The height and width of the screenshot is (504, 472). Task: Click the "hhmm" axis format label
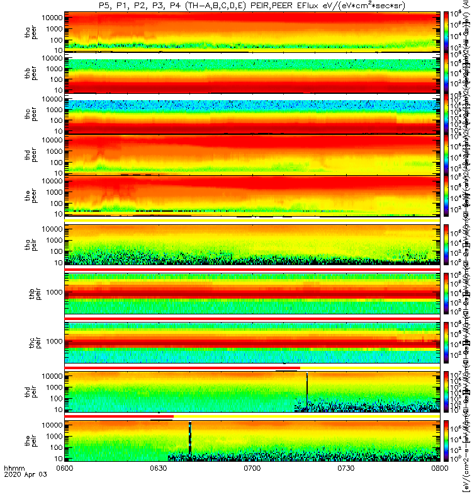pyautogui.click(x=14, y=468)
